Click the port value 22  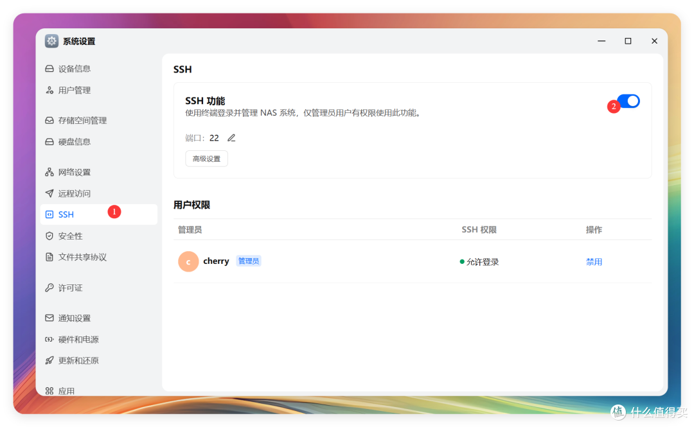pos(214,138)
